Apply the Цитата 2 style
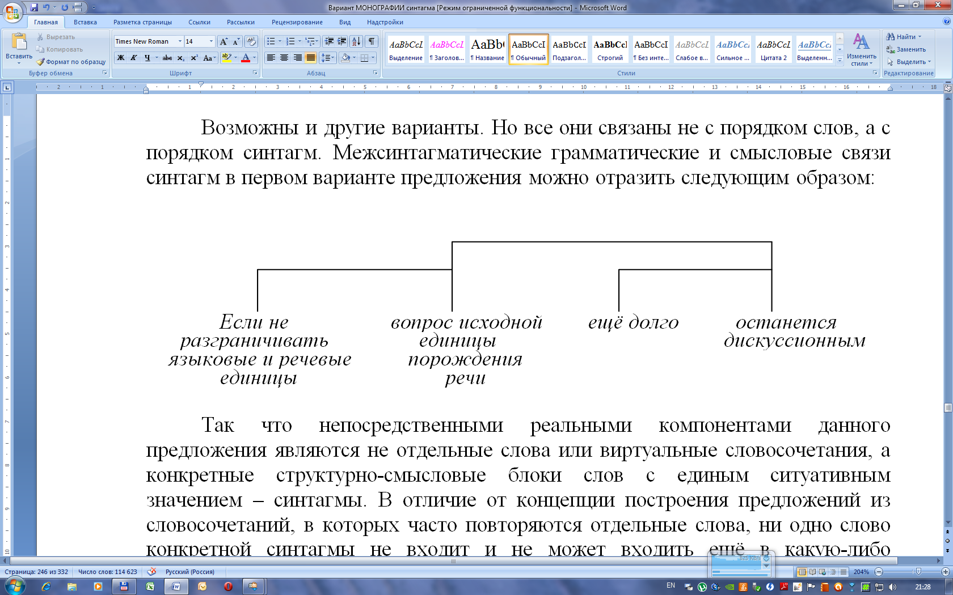Viewport: 953px width, 595px height. click(x=773, y=49)
